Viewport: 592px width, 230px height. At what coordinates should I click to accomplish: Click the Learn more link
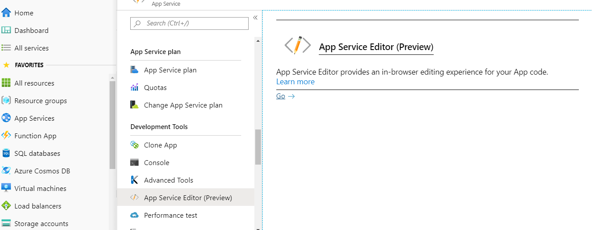[x=295, y=82]
